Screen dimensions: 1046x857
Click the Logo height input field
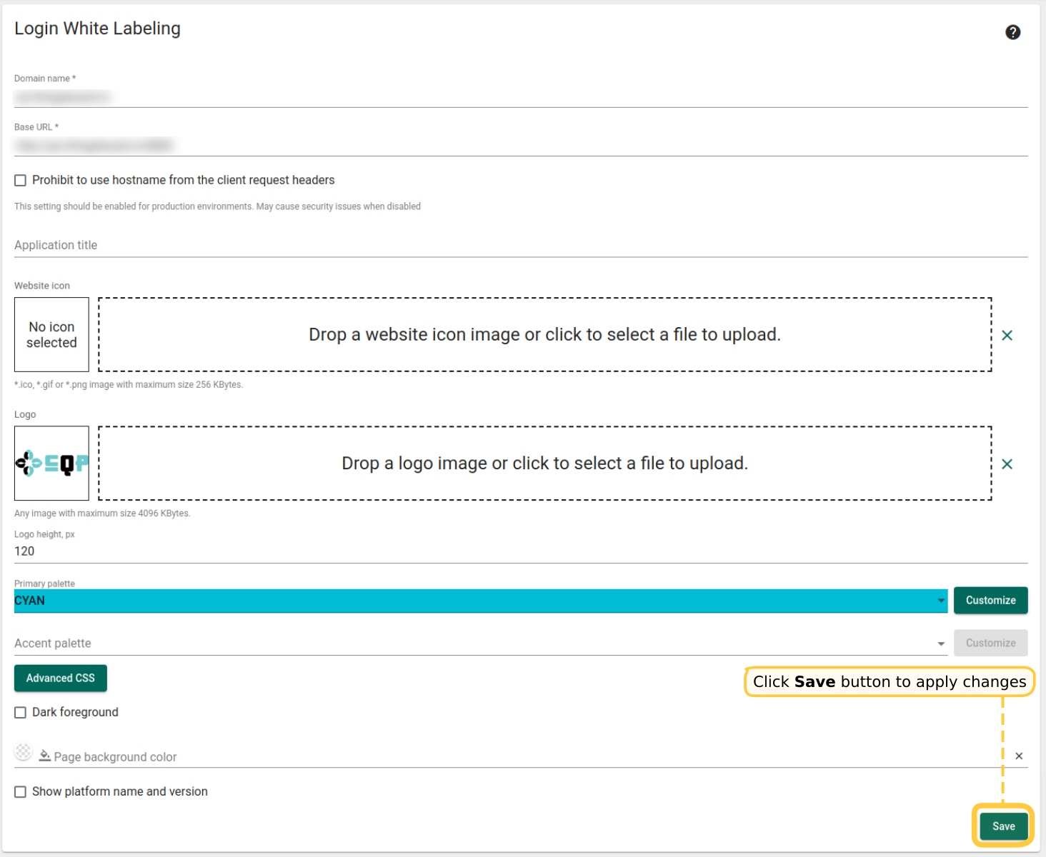click(520, 551)
